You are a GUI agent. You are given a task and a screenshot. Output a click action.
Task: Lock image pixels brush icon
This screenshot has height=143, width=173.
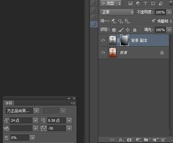(121, 29)
